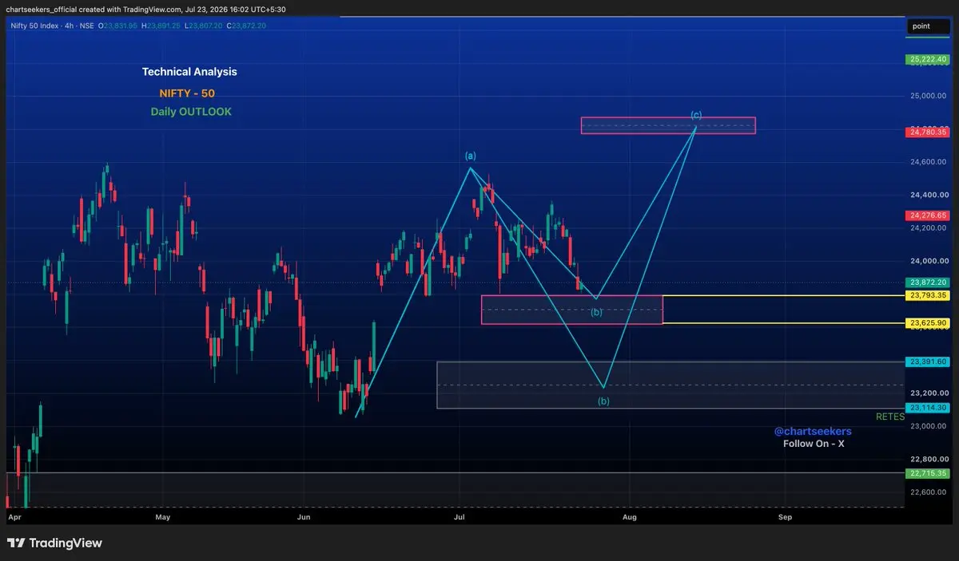Select the wave label (c)
The image size is (959, 561).
(696, 115)
